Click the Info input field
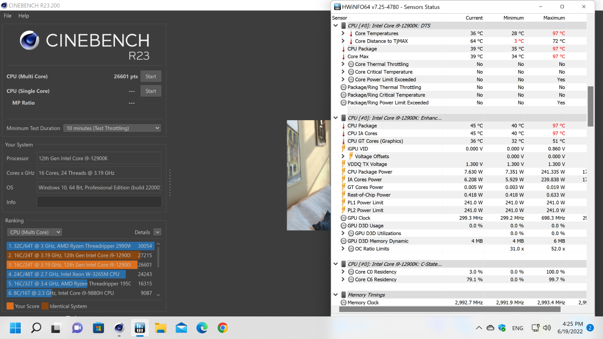 click(x=99, y=202)
